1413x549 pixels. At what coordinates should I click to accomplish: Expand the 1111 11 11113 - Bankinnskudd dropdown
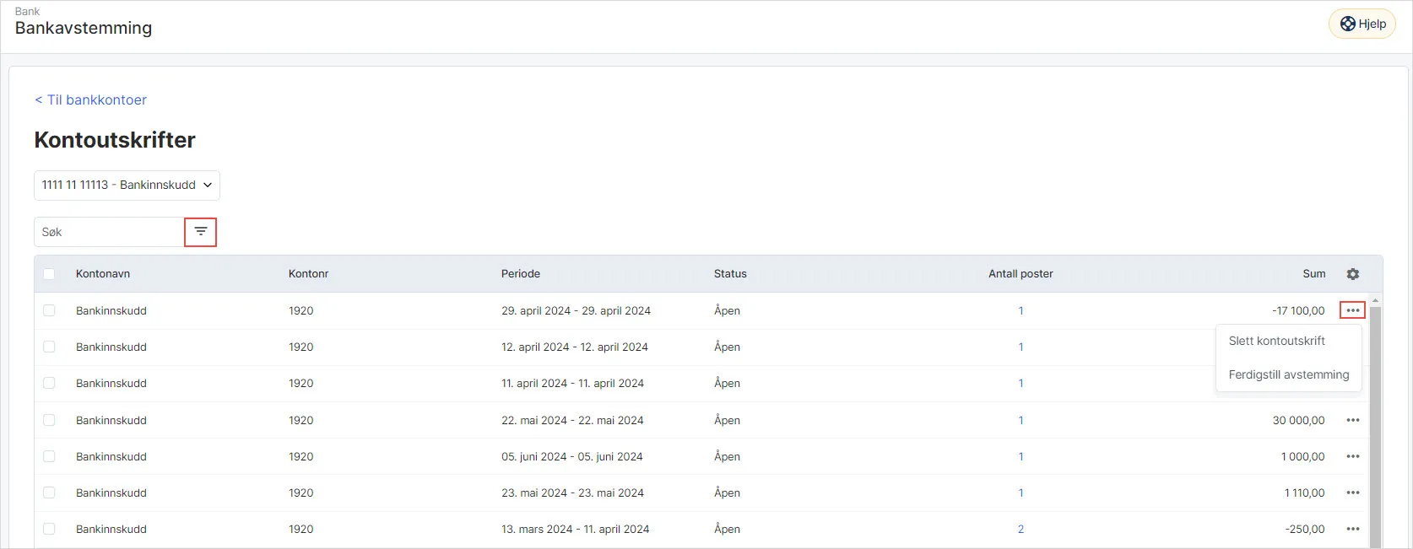point(127,186)
